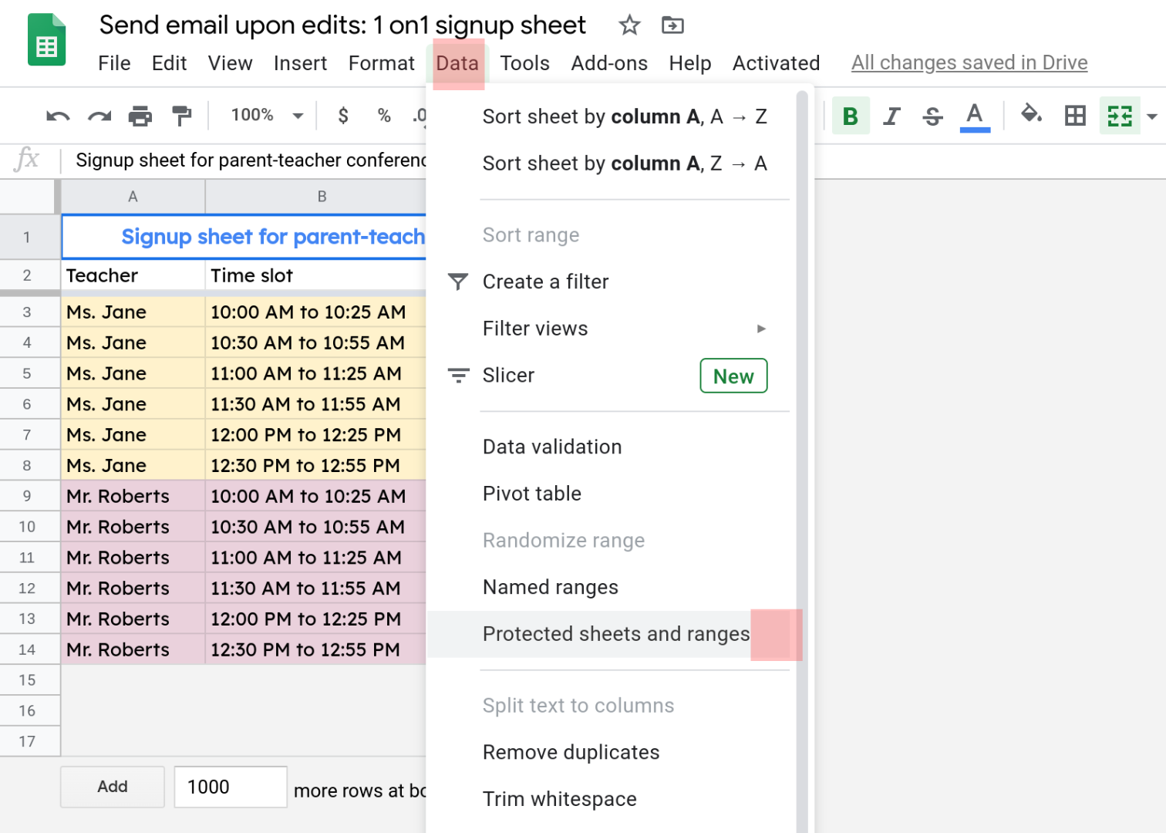Select Trim whitespace
The width and height of the screenshot is (1166, 833).
[x=612, y=799]
